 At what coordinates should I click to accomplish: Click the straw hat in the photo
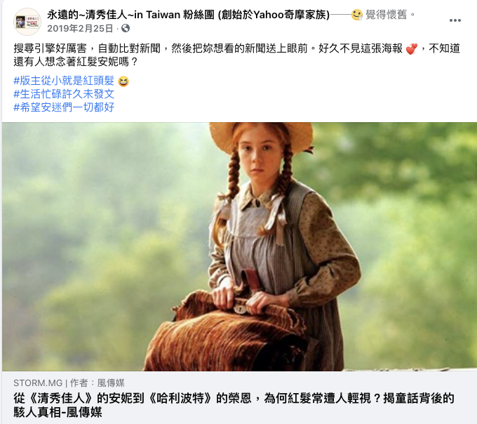[261, 135]
